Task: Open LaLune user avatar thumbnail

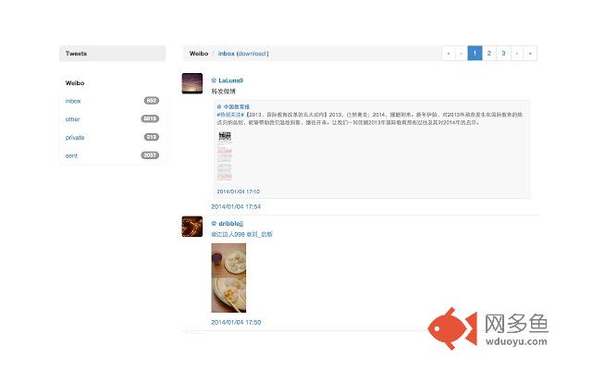Action: pyautogui.click(x=192, y=83)
